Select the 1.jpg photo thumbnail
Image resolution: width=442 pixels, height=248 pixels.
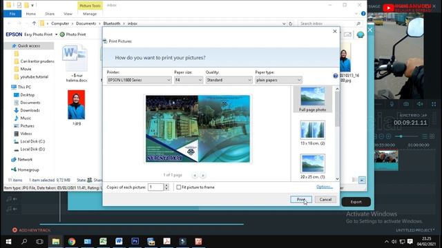point(77,107)
